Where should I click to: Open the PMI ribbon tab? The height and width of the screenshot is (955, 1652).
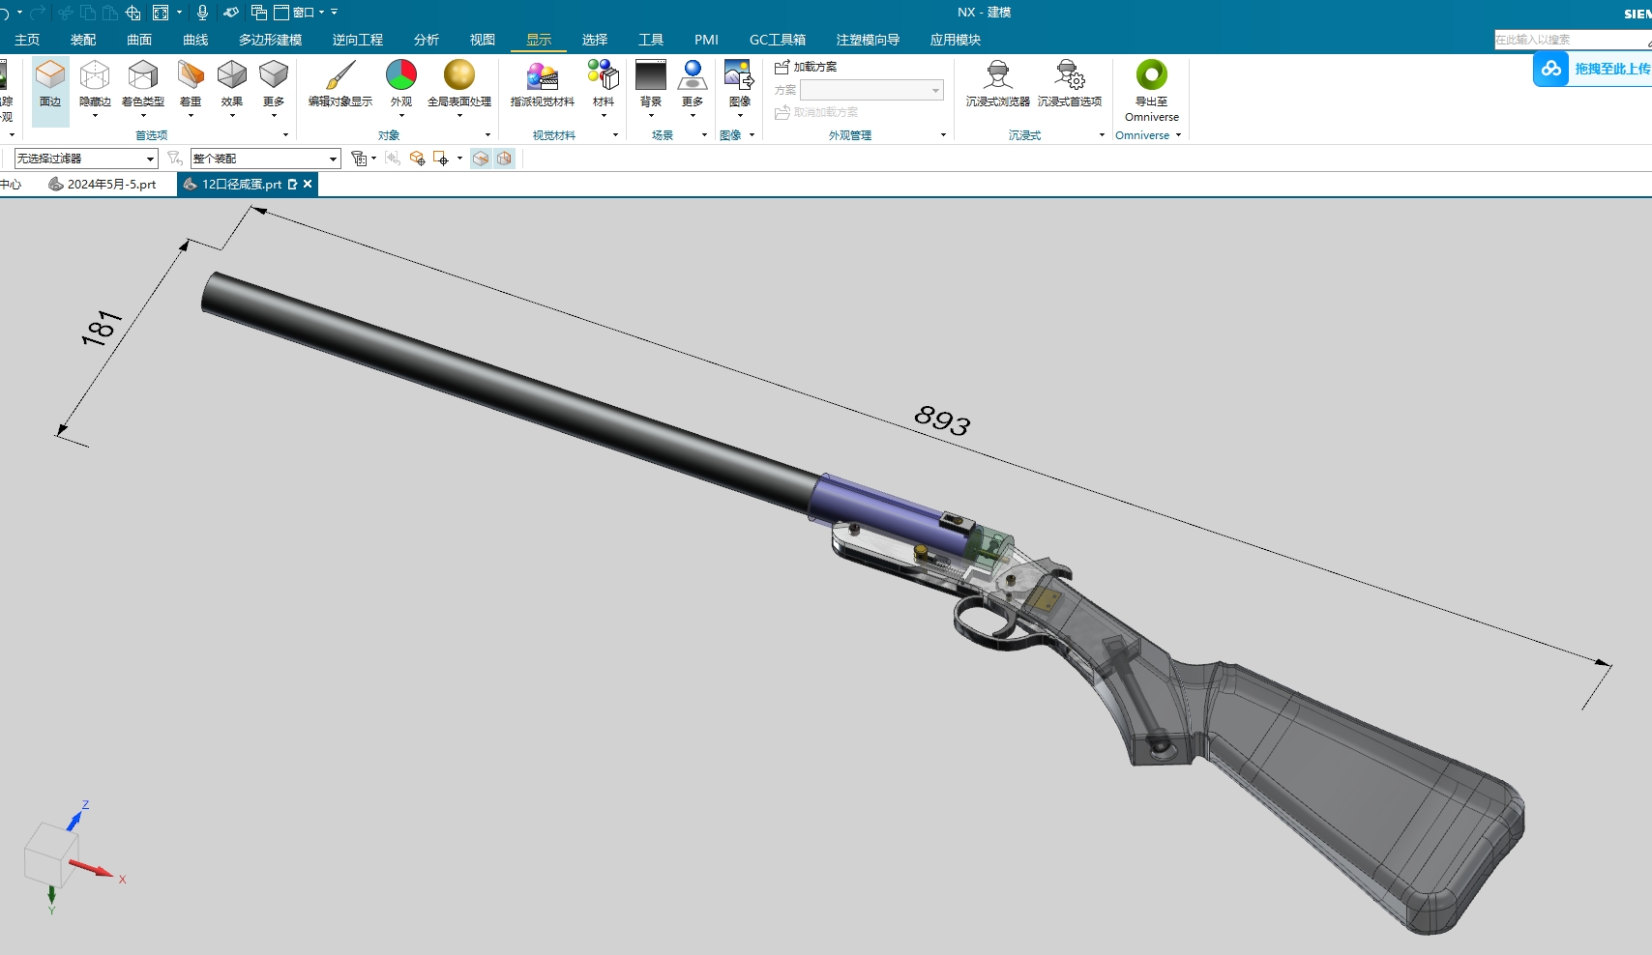pos(707,40)
